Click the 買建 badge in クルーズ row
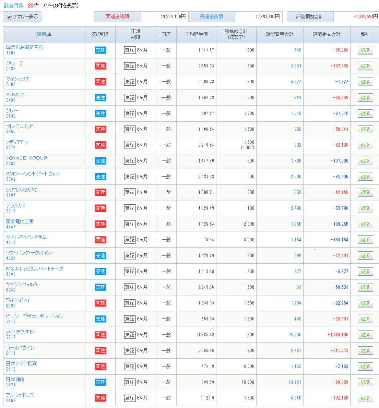 click(x=100, y=66)
